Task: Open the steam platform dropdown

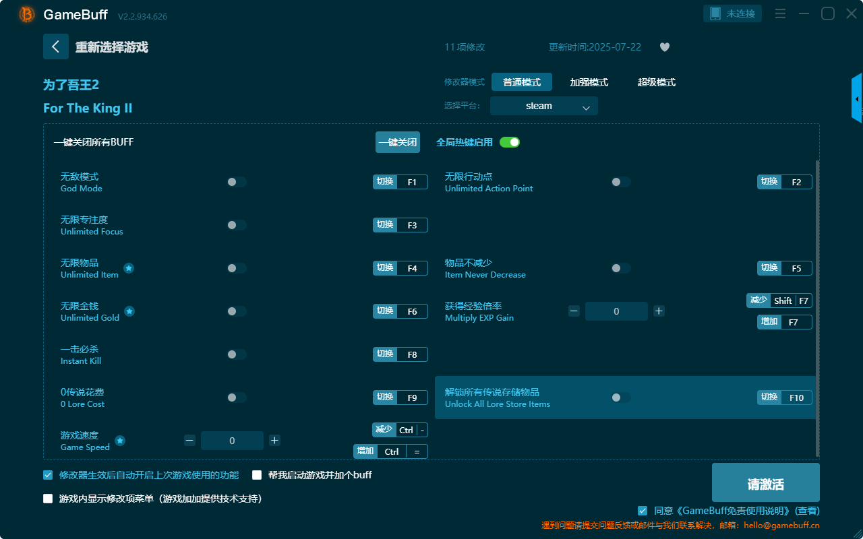Action: pos(544,106)
